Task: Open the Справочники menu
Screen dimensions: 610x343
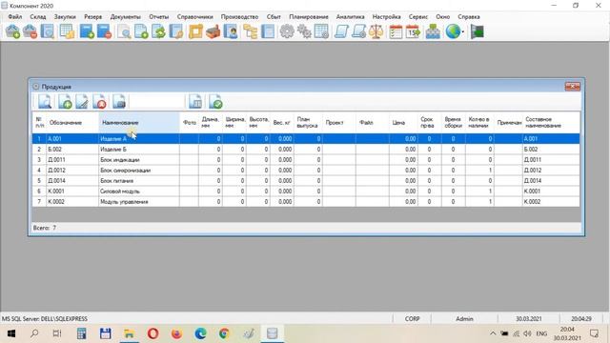Action: pyautogui.click(x=194, y=17)
